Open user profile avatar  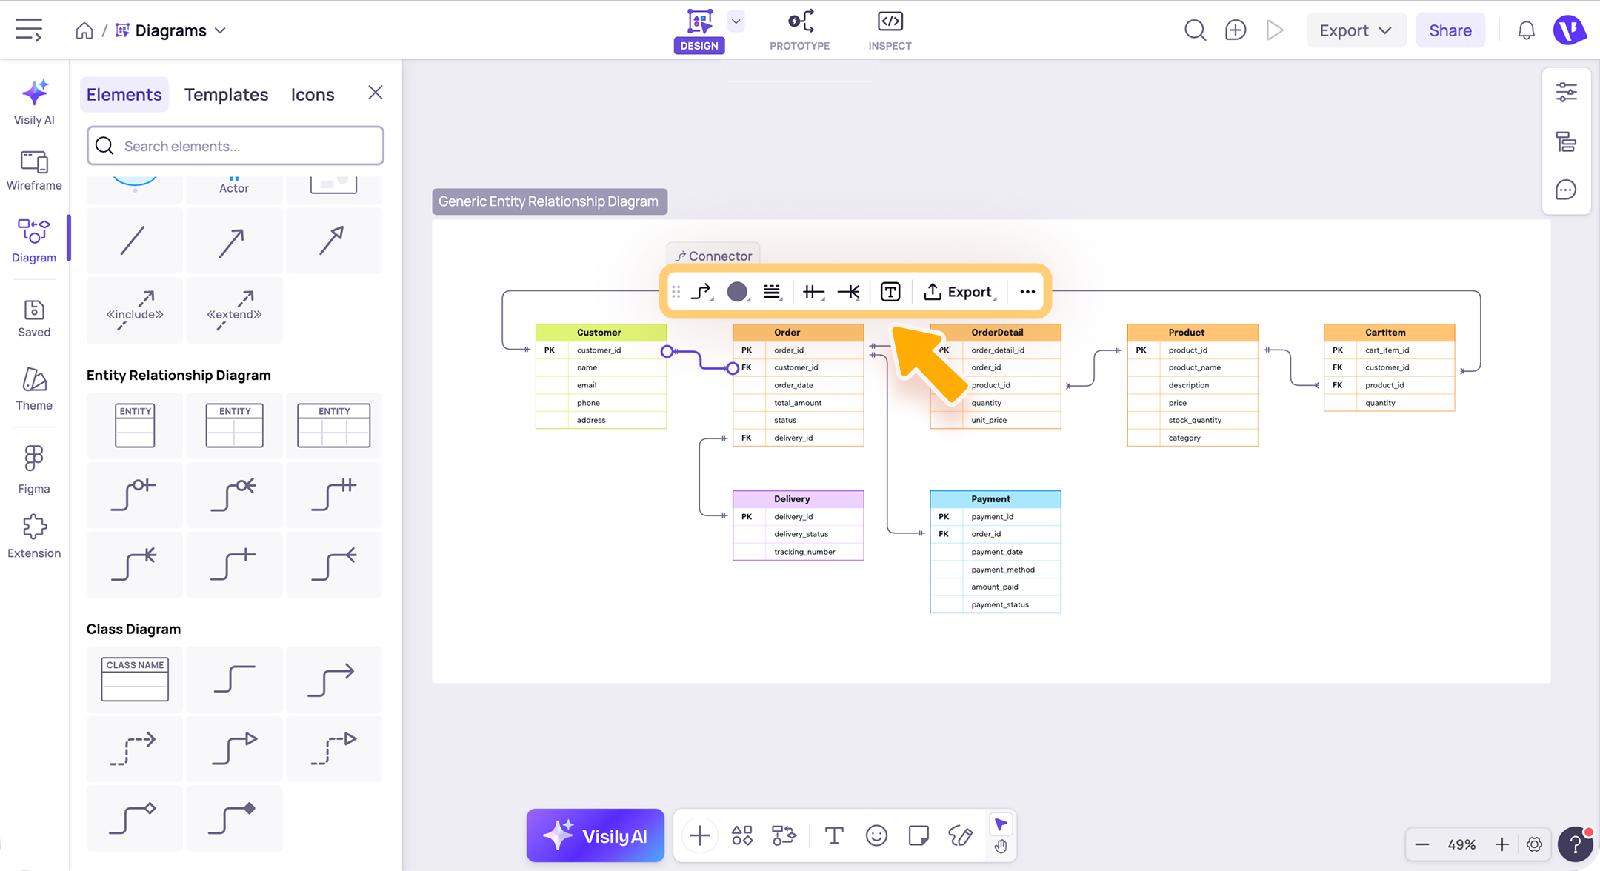[x=1569, y=30]
